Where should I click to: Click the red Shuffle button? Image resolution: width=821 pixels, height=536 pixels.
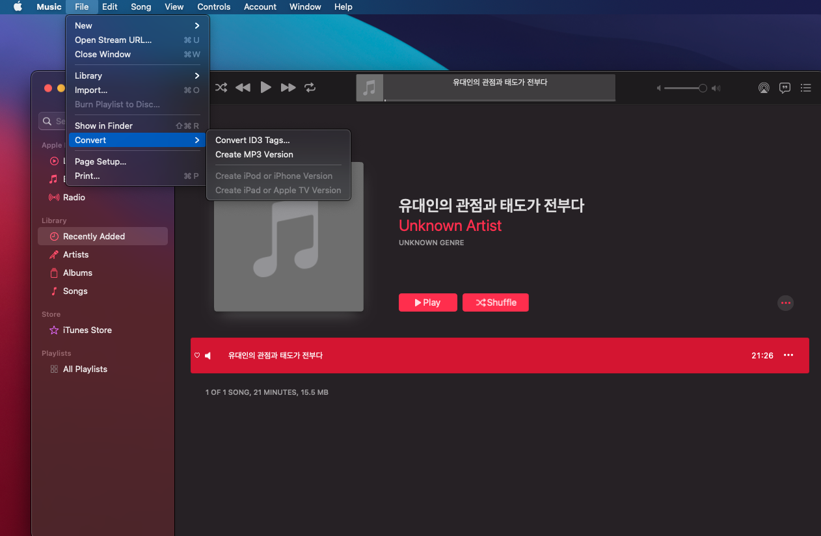point(496,302)
